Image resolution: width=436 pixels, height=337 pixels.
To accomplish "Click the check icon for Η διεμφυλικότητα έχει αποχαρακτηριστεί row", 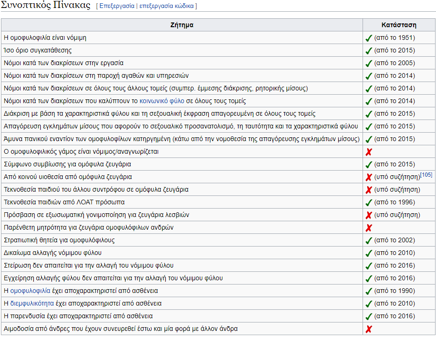I will (369, 304).
